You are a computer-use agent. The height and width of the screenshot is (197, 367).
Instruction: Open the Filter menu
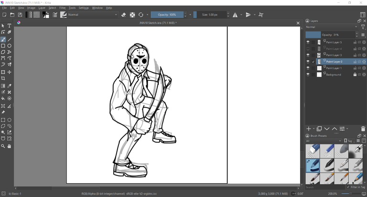[x=63, y=8]
